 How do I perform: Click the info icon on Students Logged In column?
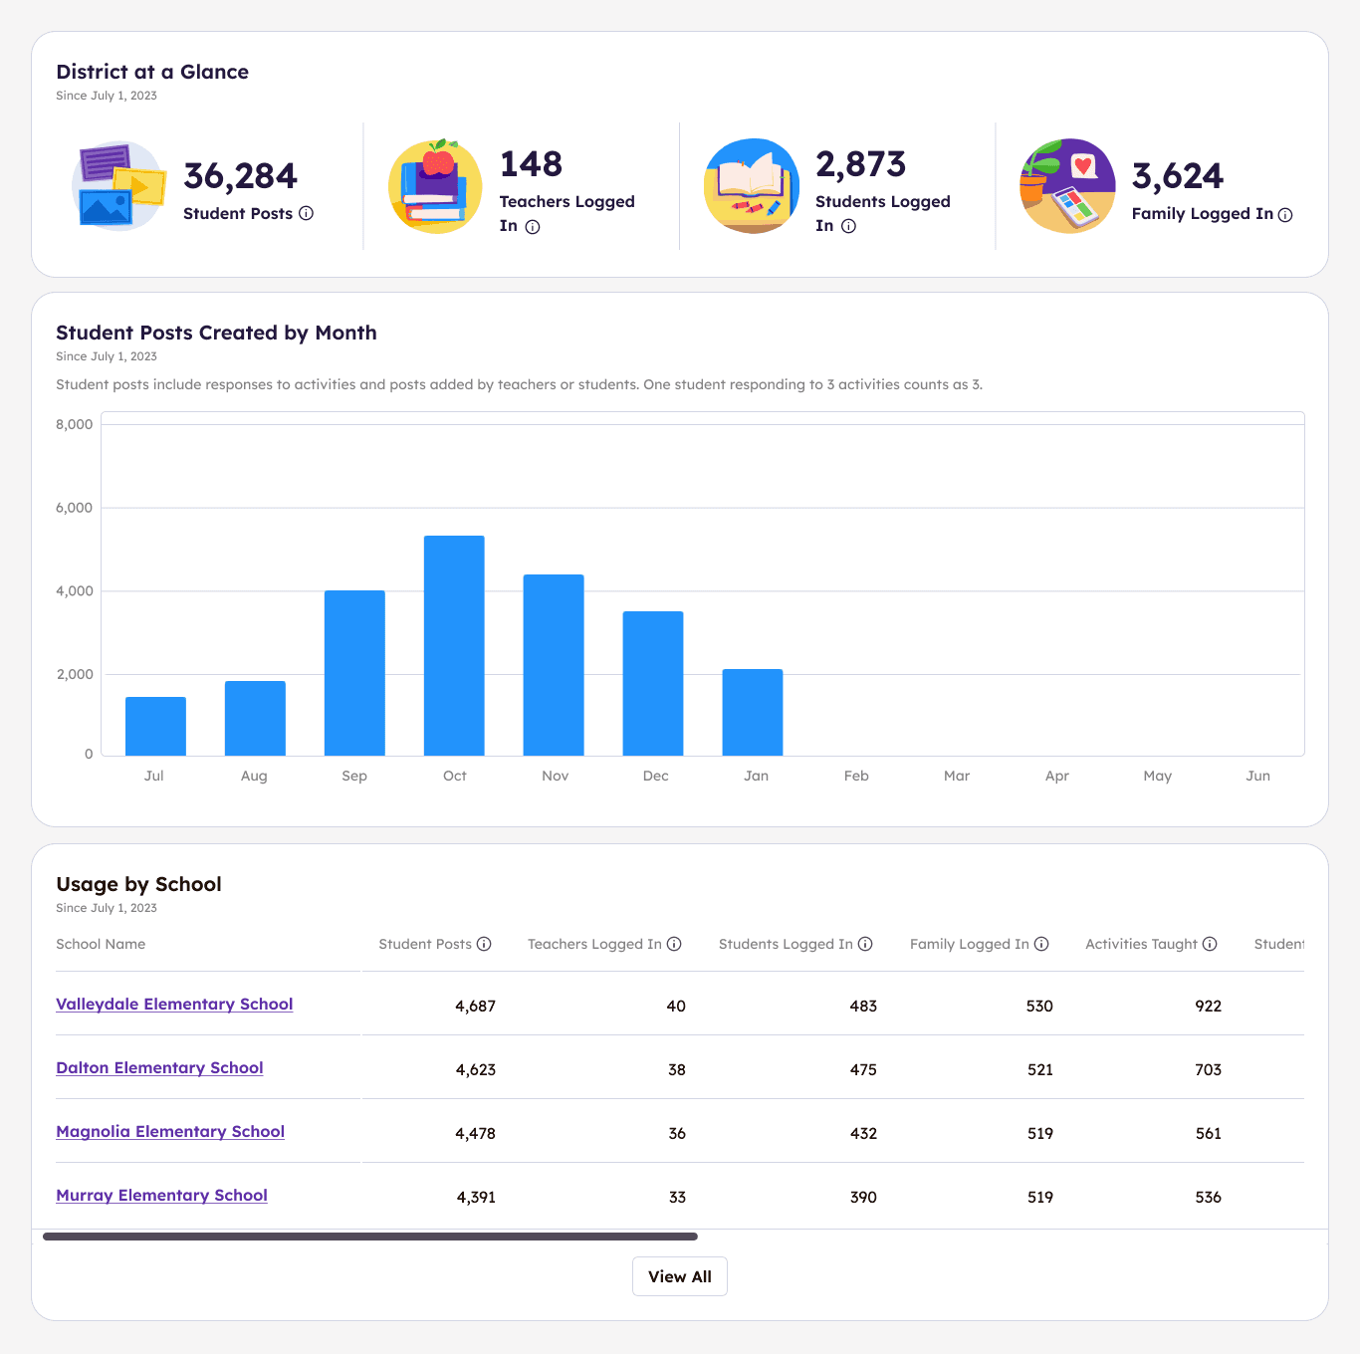pos(865,944)
